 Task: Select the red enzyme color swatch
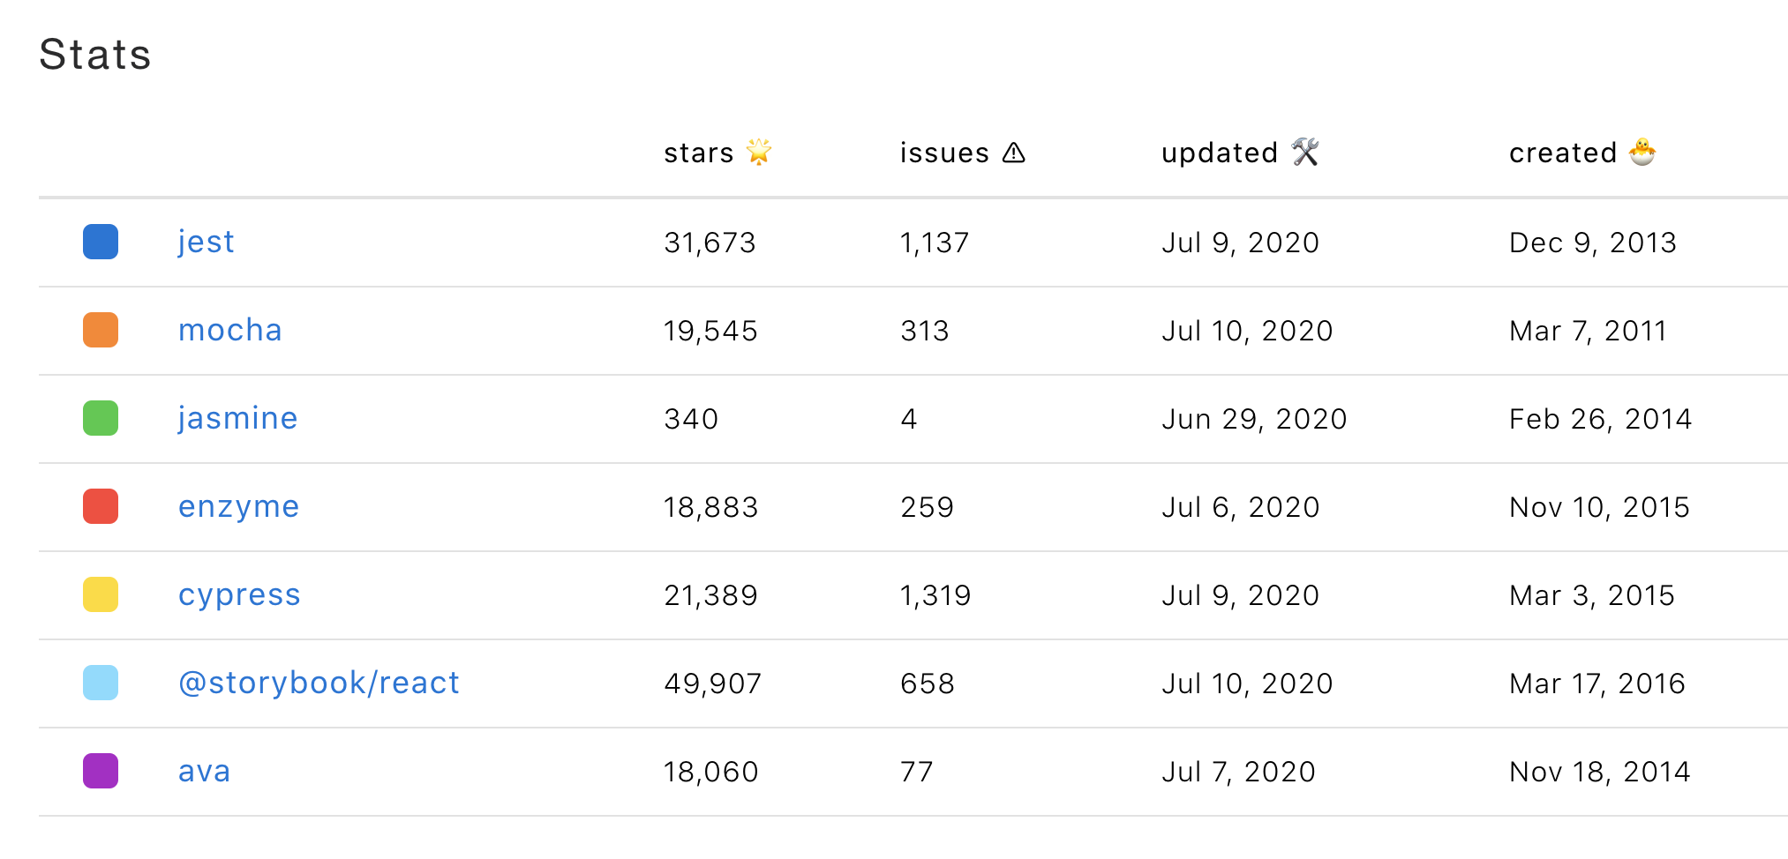point(101,506)
